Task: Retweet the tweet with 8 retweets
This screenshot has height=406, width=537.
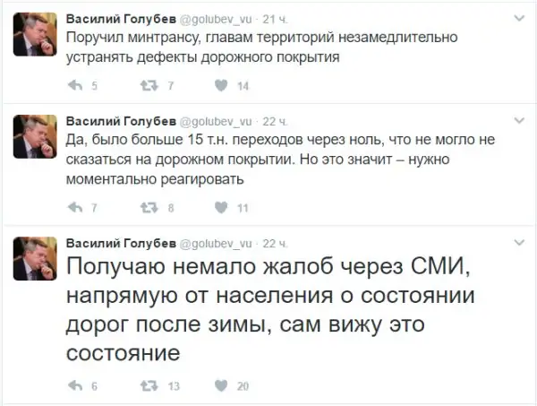Action: tap(147, 208)
